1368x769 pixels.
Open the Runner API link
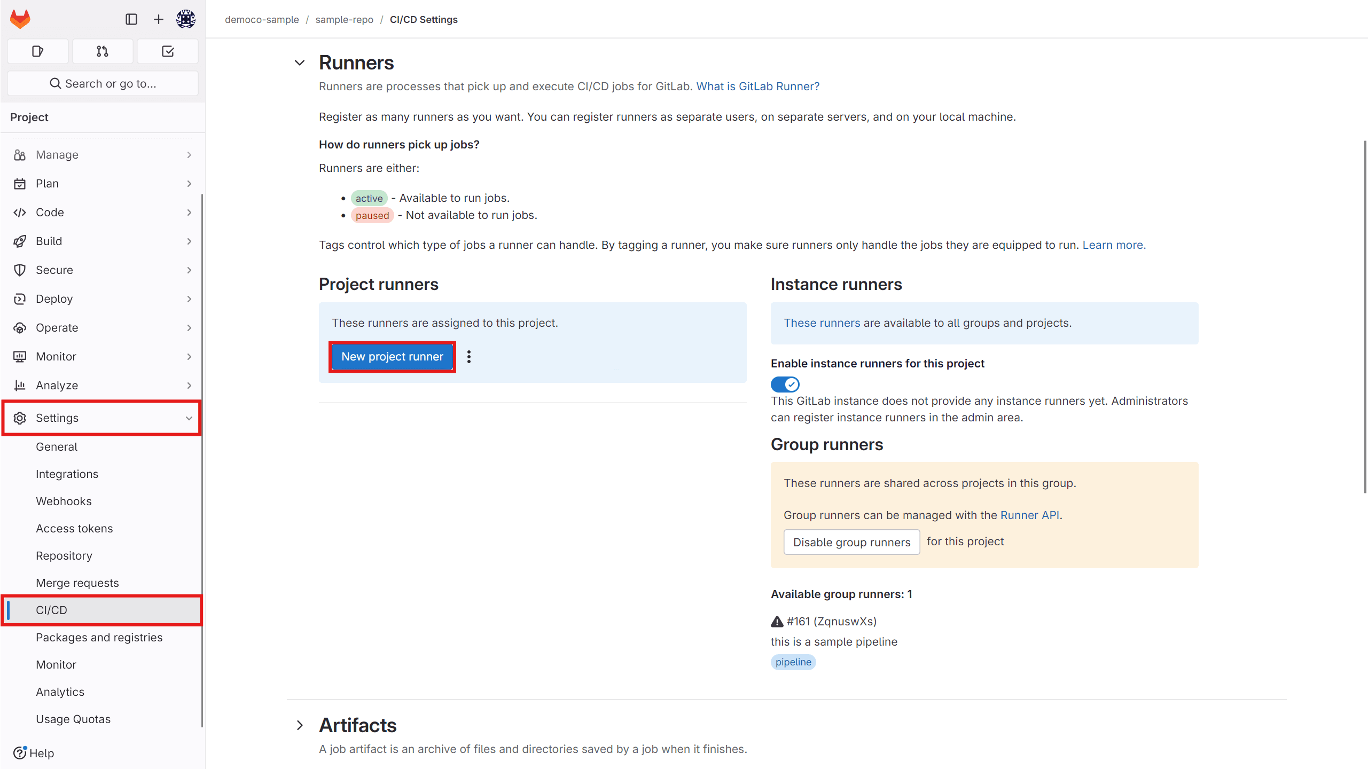click(1029, 515)
